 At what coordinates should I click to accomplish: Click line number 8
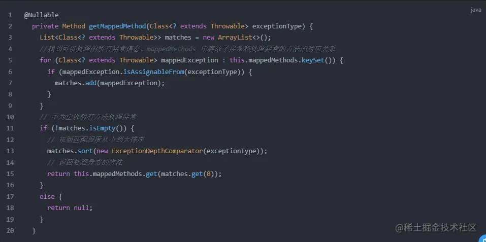(x=10, y=94)
